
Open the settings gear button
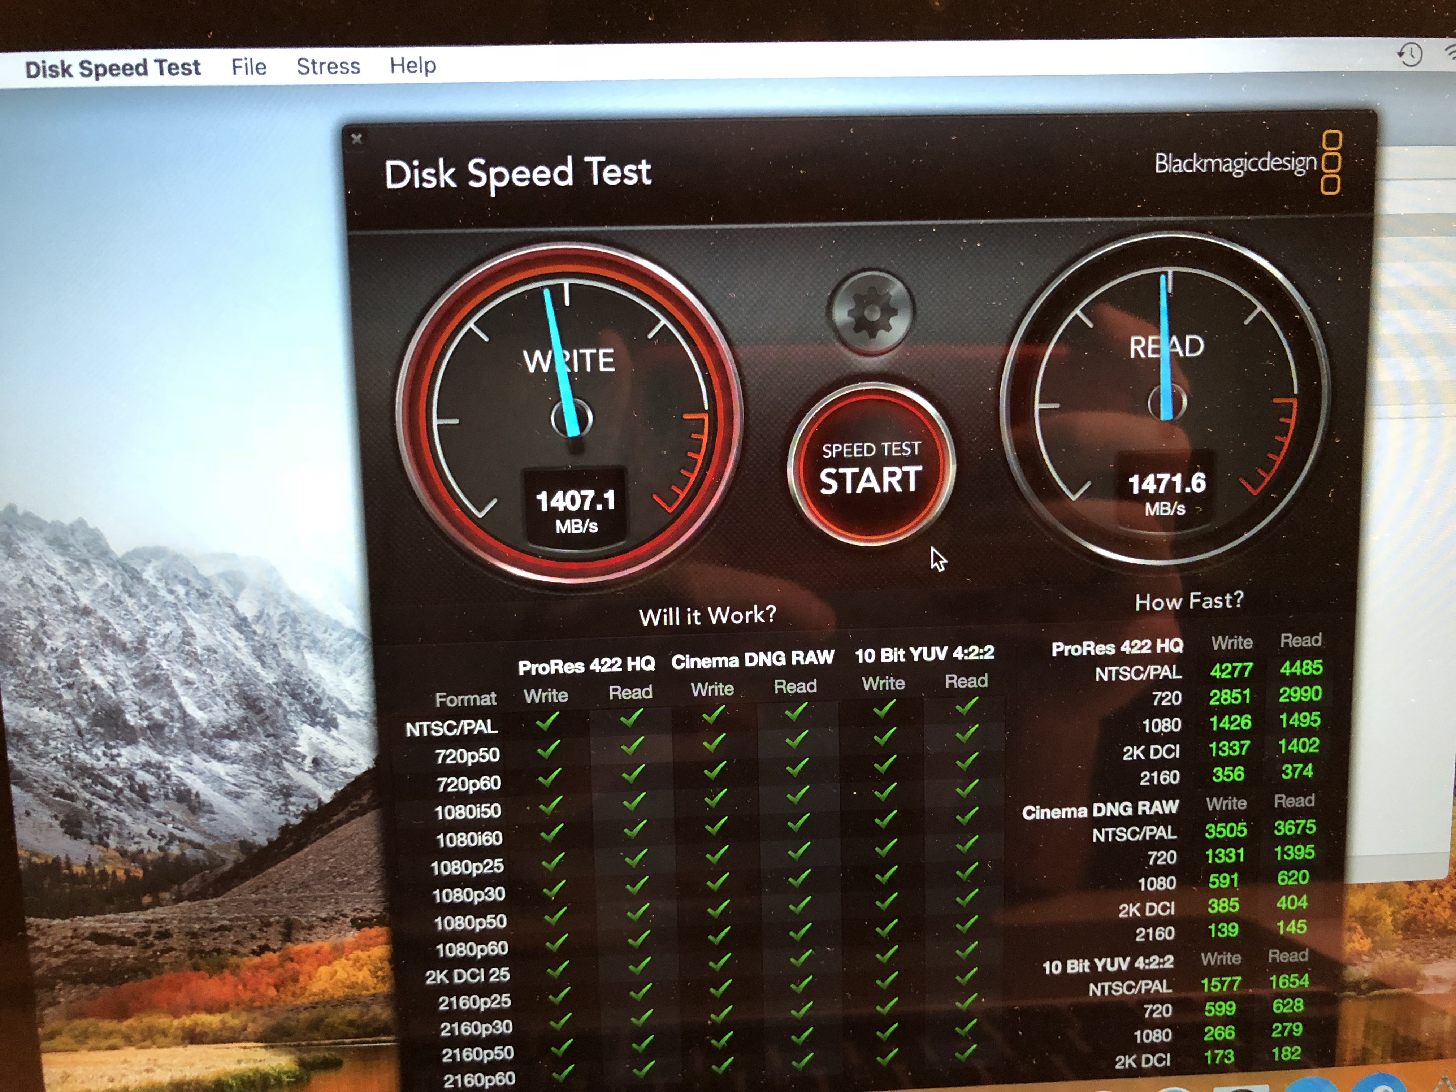click(872, 313)
